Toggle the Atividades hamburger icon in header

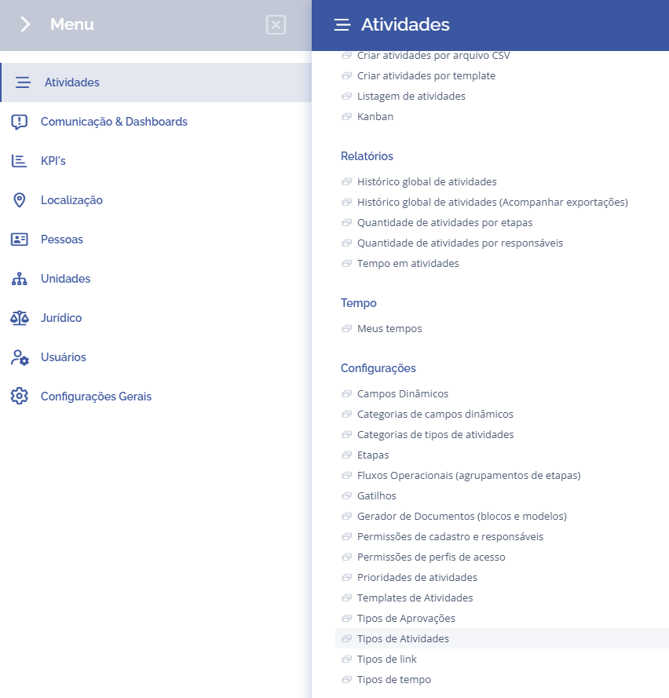(x=342, y=25)
